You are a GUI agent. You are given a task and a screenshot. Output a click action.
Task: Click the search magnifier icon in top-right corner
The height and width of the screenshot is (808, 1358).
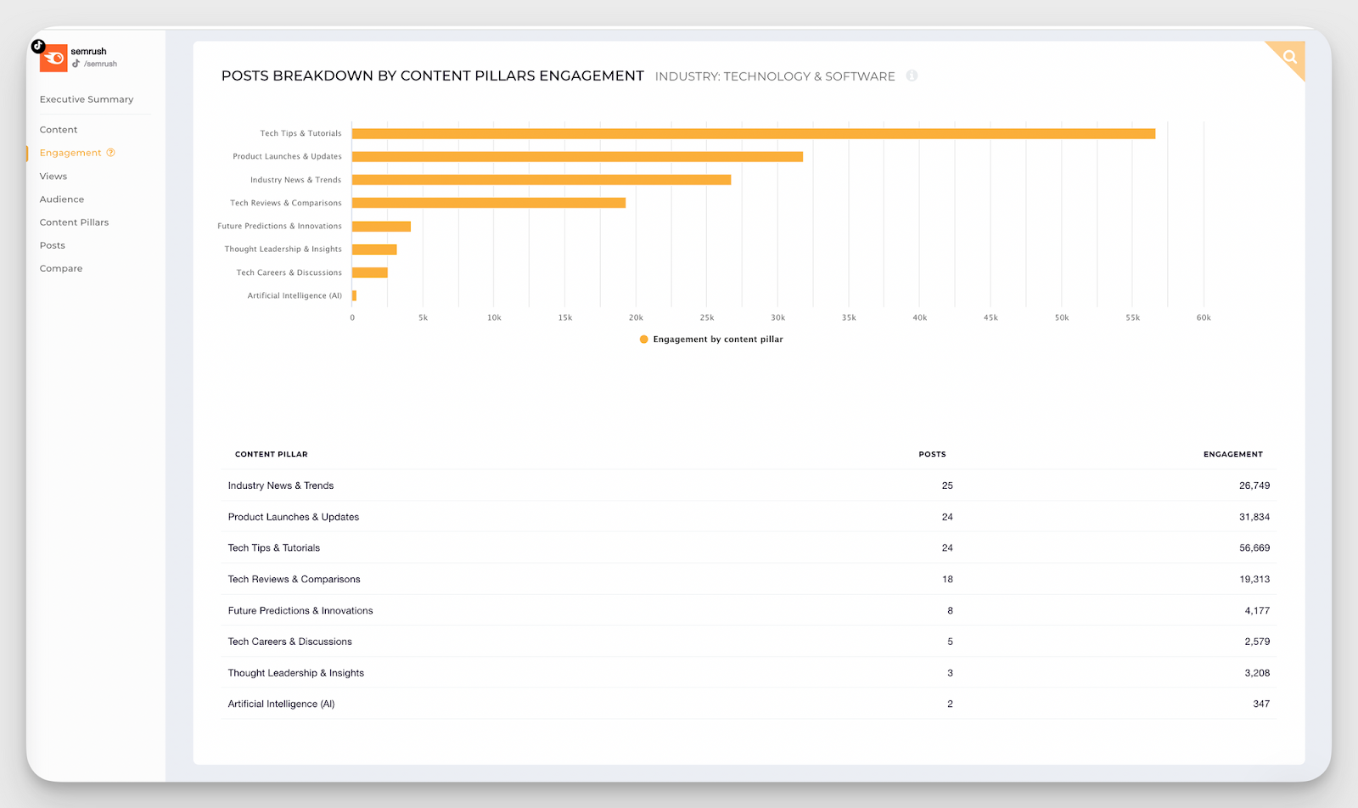click(x=1288, y=59)
